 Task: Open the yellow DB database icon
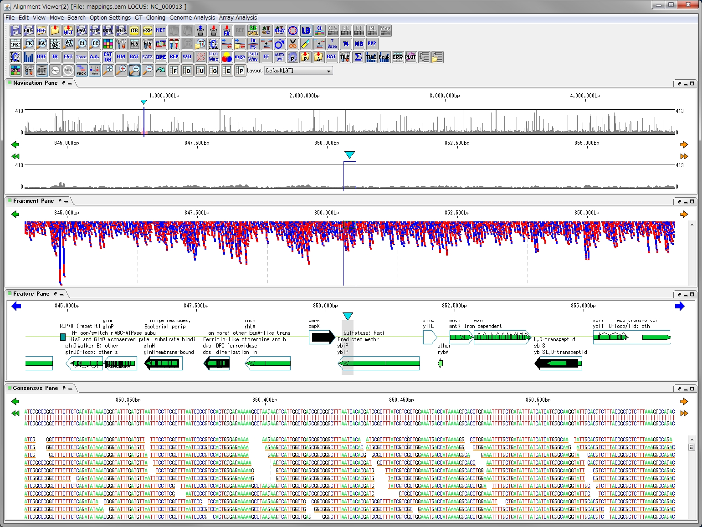[x=134, y=31]
